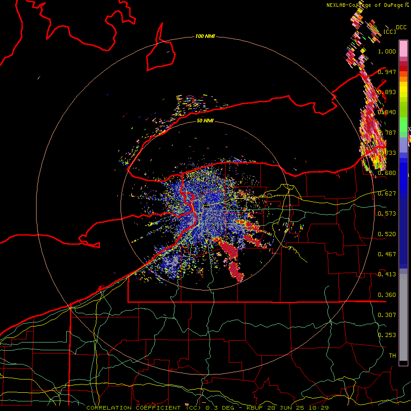The height and width of the screenshot is (411, 411).
Task: Pick the pink segment of color bar
Action: (403, 48)
